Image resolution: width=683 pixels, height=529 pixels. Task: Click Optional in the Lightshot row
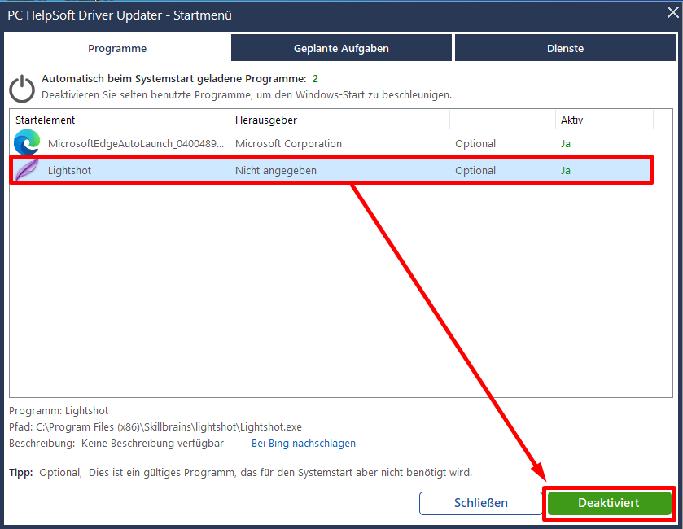coord(475,170)
